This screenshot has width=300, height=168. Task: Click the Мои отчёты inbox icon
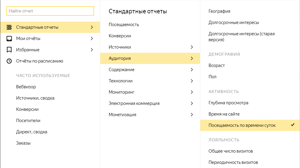pyautogui.click(x=9, y=39)
